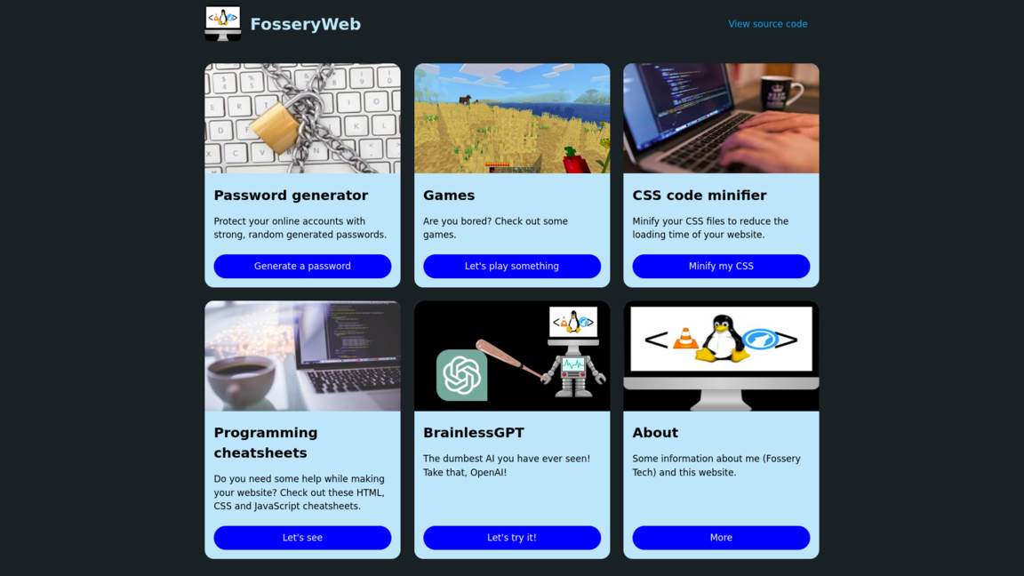1024x576 pixels.
Task: Click the Programming cheatsheets heading
Action: pyautogui.click(x=266, y=443)
